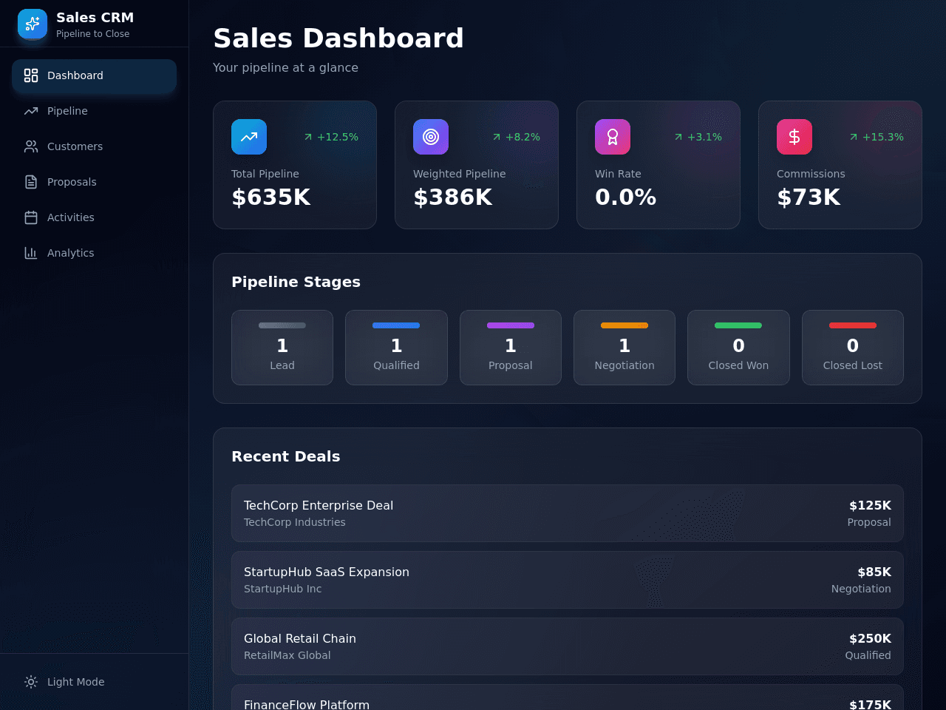Click the sun icon beside Light Mode

31,682
